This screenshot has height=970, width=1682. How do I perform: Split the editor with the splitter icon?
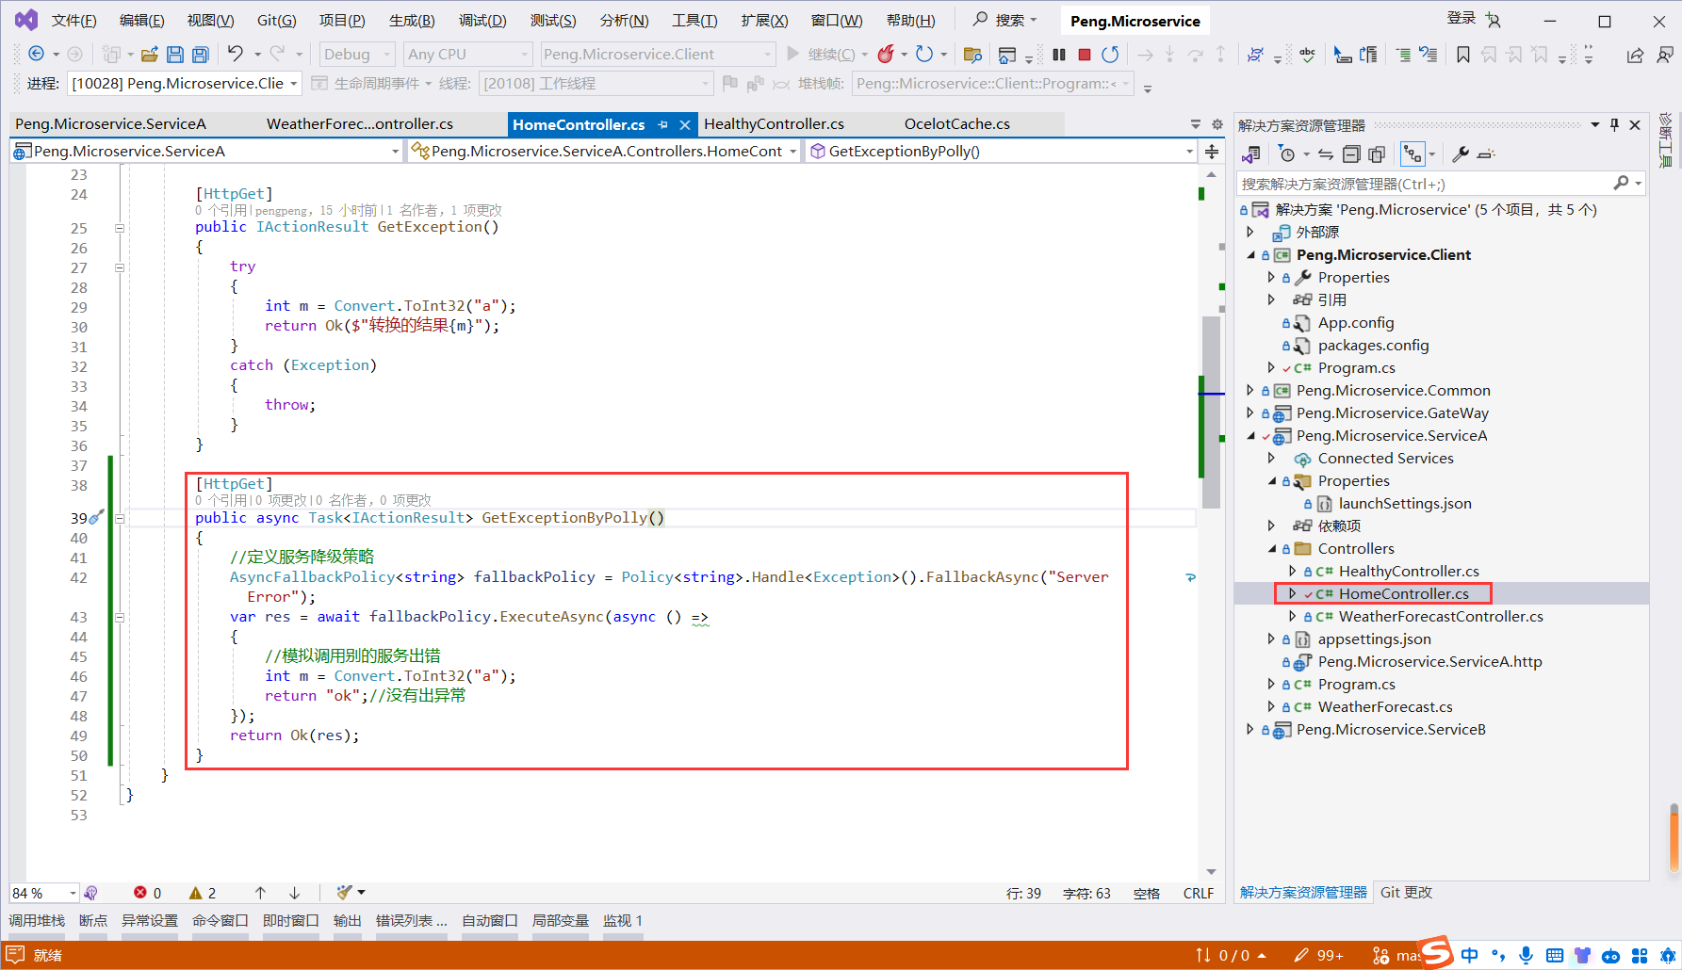[1212, 152]
